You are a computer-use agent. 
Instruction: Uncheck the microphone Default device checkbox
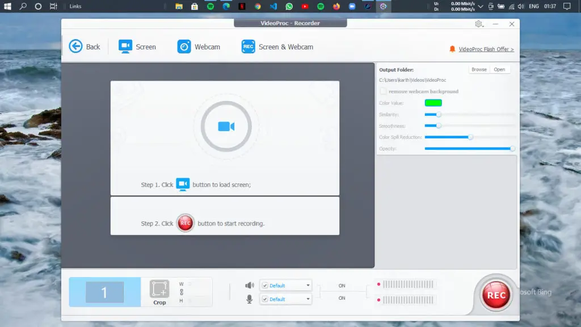pos(265,299)
